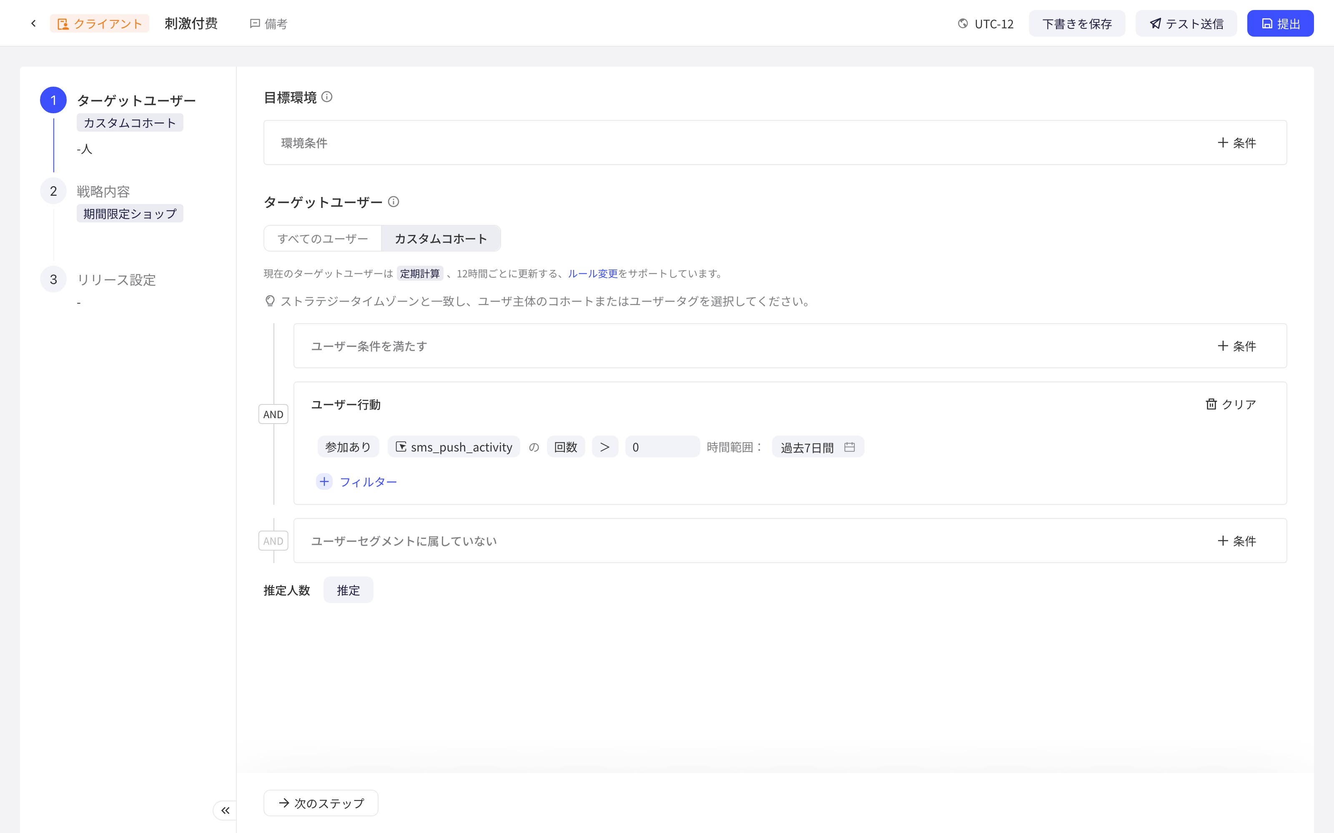Open the greater-than operator dropdown
This screenshot has width=1334, height=833.
click(605, 447)
